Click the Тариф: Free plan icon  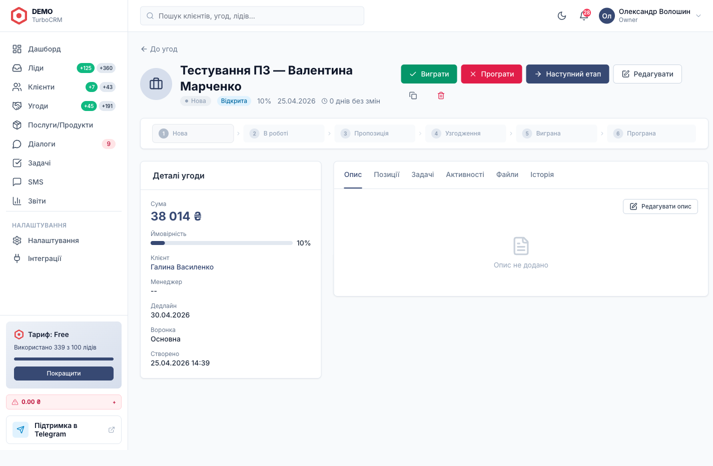point(19,334)
